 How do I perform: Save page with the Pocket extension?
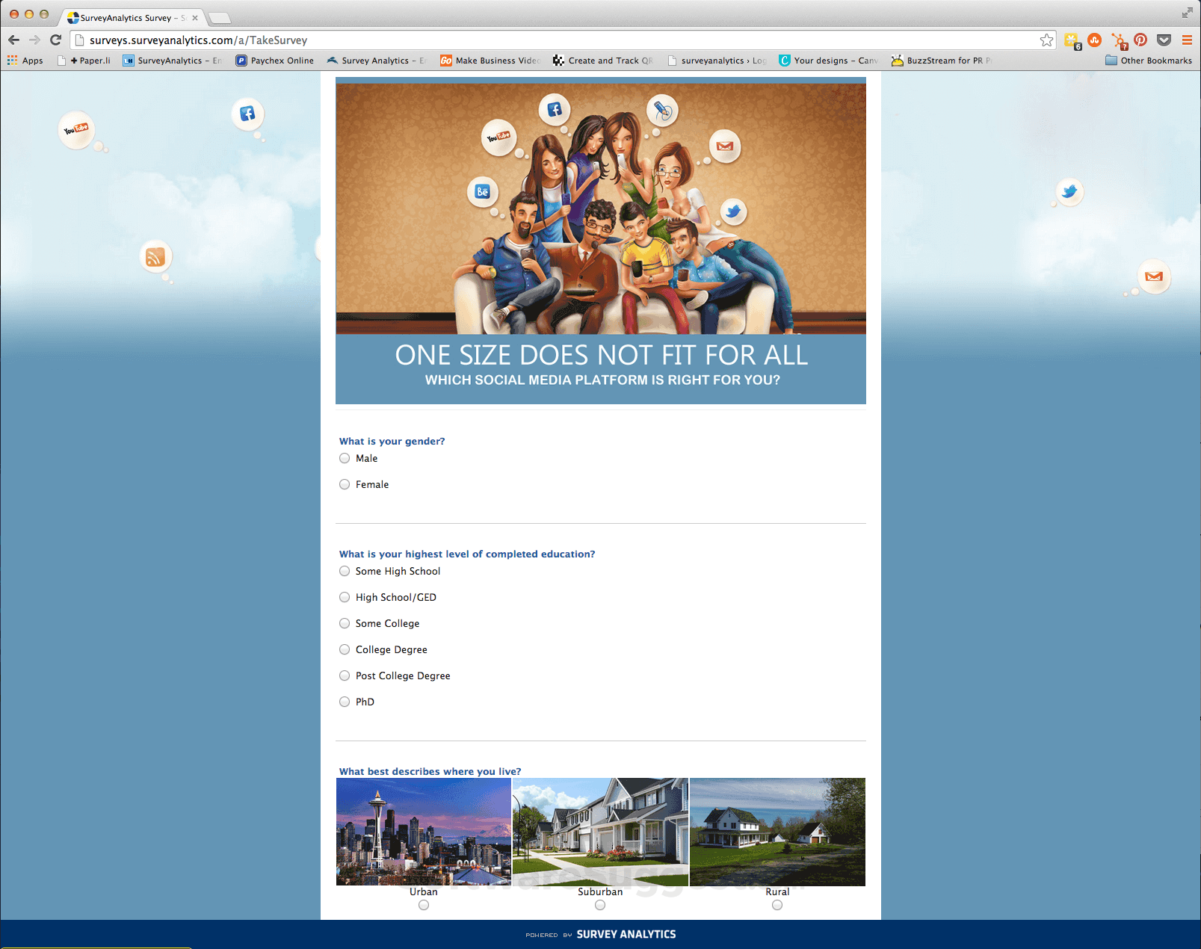tap(1164, 40)
